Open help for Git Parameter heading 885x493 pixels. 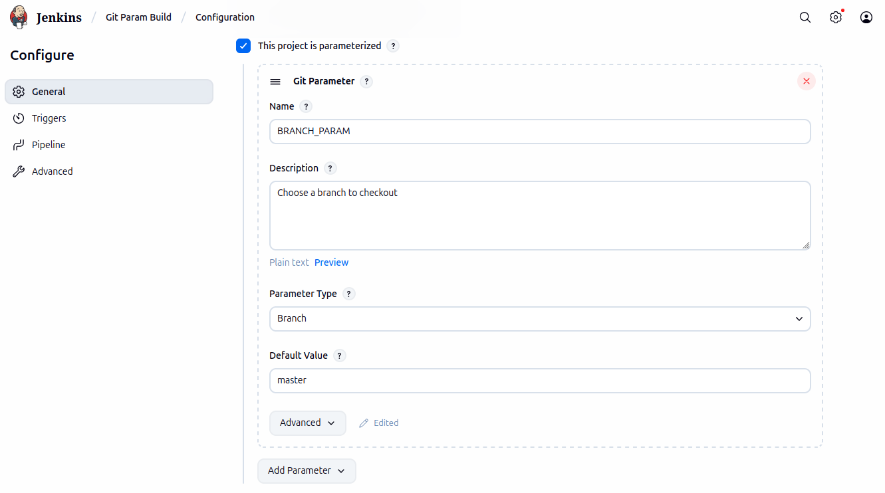(x=366, y=82)
